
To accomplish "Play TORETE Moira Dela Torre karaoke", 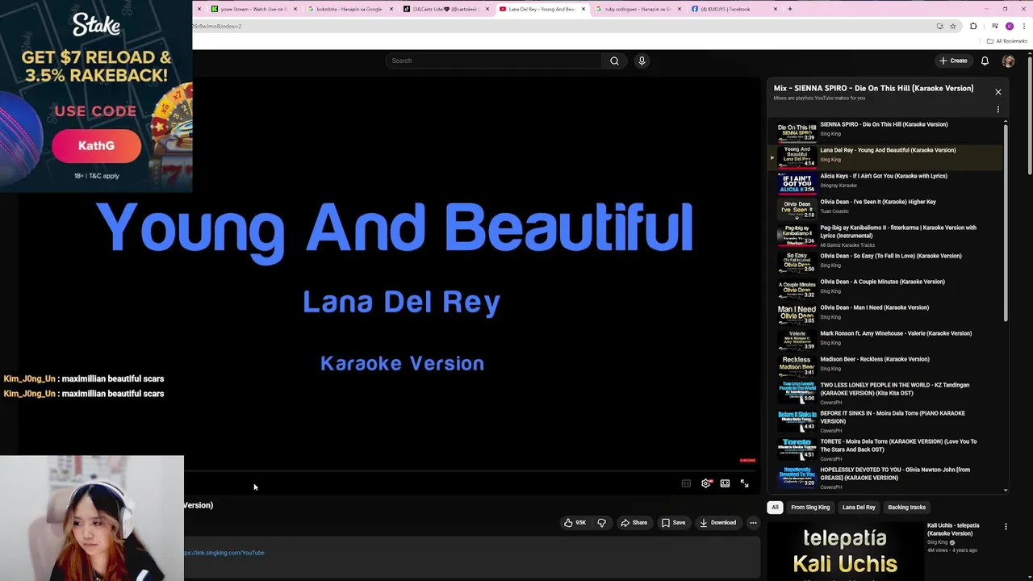I will pos(886,450).
